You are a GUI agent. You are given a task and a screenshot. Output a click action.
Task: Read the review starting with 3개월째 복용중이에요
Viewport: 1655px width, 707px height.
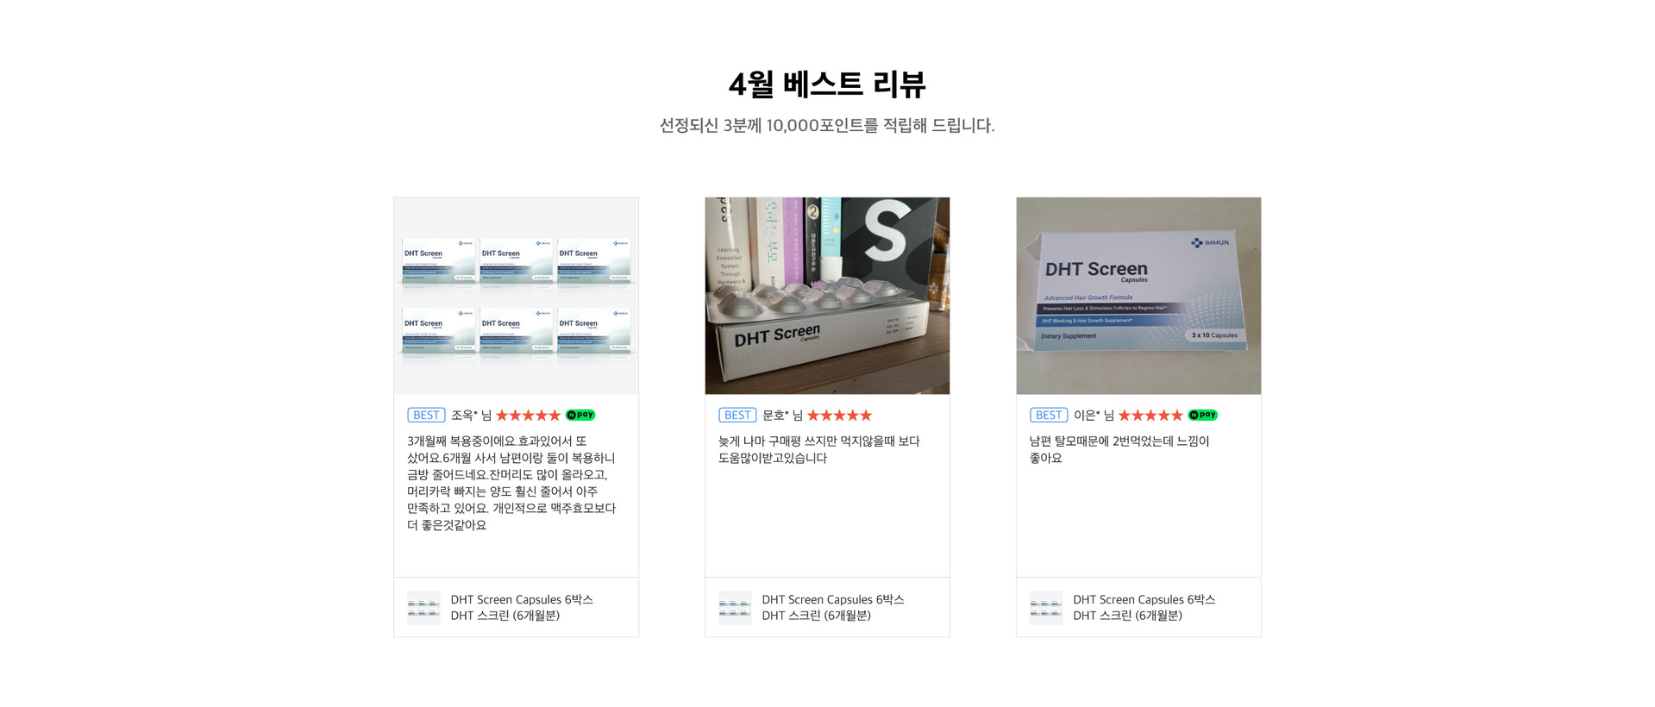coord(511,483)
